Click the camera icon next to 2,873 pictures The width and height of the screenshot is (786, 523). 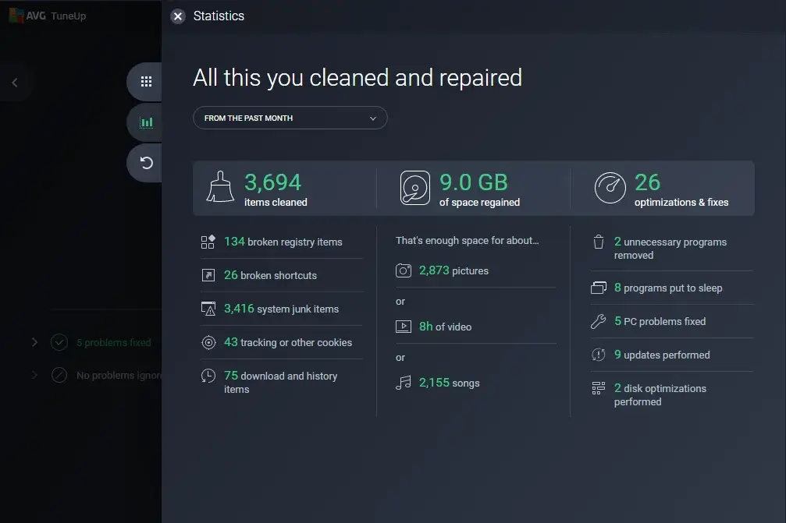[404, 270]
